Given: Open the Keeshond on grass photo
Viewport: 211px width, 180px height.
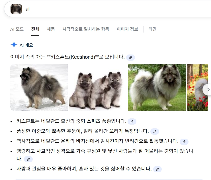Looking at the screenshot, I should (x=157, y=87).
